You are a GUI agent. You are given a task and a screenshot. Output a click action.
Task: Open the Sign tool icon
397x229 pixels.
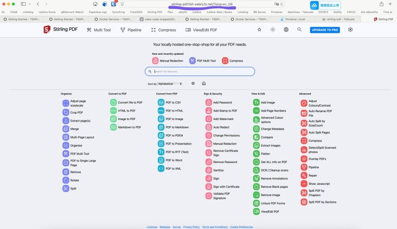tap(209, 178)
